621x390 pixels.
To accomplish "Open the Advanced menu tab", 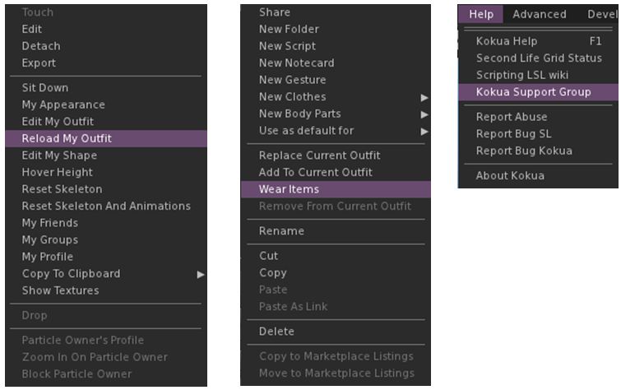I will tap(539, 14).
